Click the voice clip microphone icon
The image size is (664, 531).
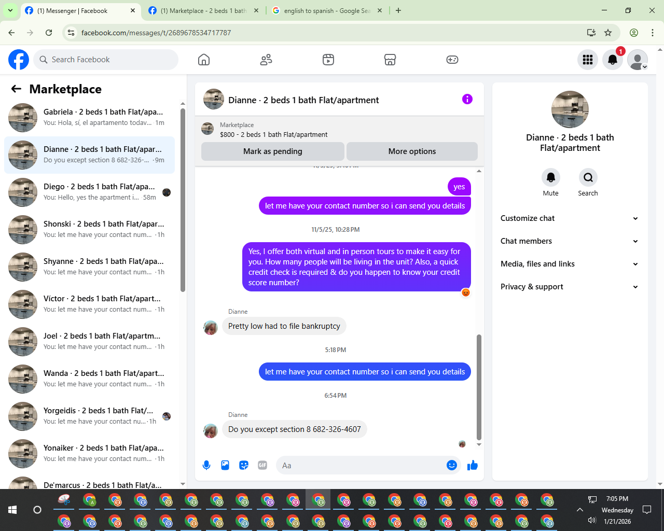pos(206,465)
